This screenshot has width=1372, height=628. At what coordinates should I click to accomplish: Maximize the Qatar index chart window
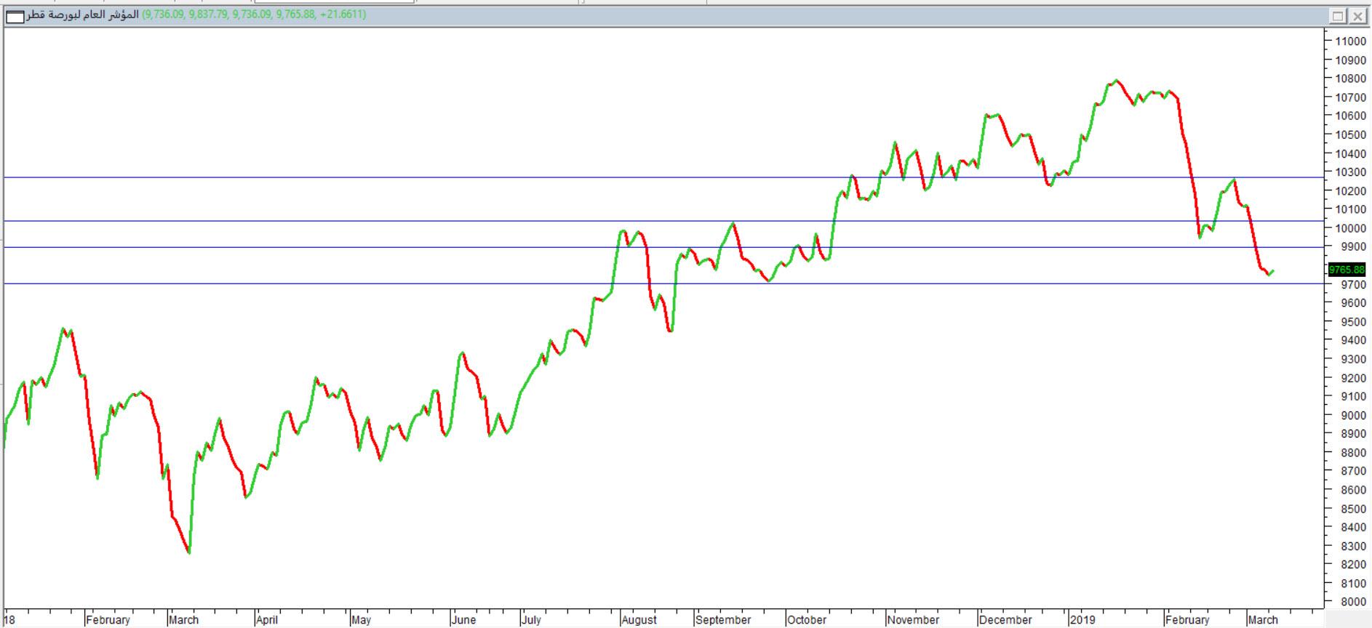pyautogui.click(x=1339, y=16)
